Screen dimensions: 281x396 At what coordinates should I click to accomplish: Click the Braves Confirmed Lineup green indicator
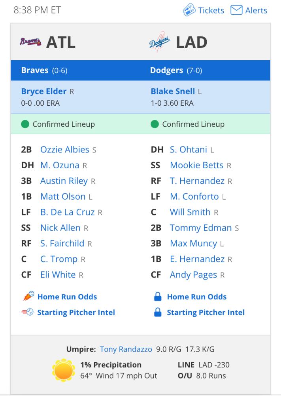pyautogui.click(x=25, y=124)
